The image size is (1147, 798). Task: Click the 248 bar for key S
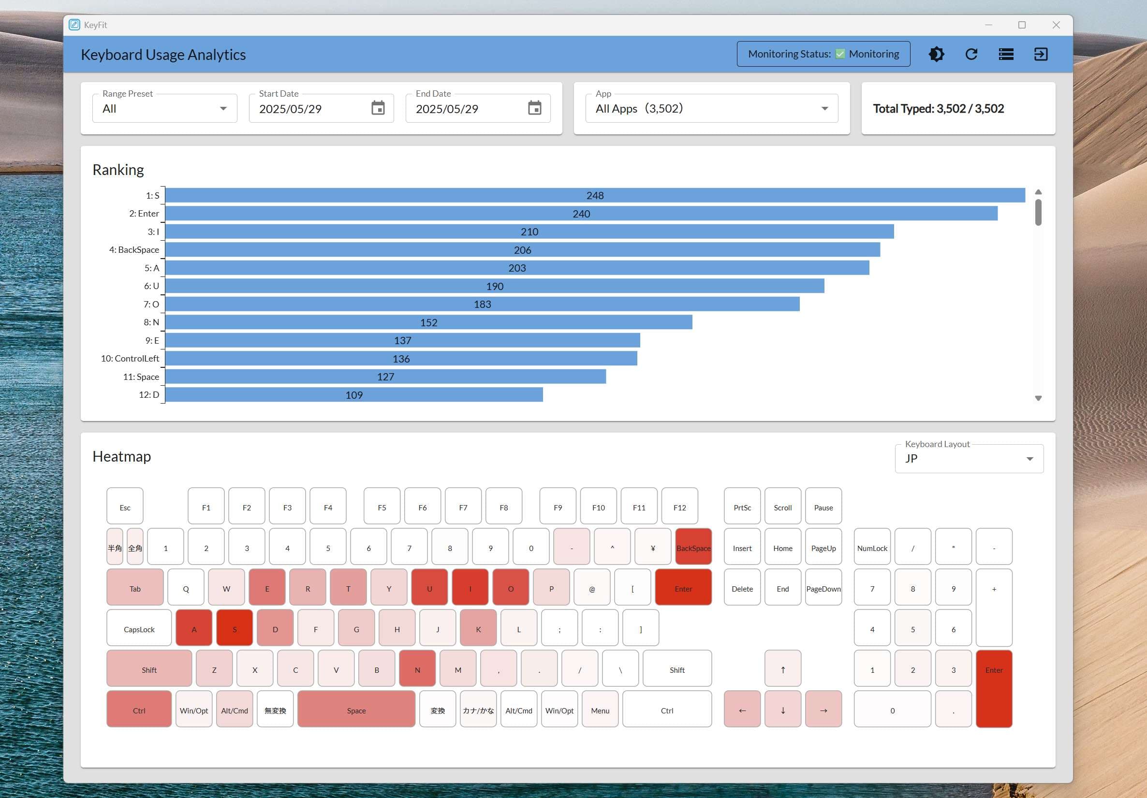[594, 195]
